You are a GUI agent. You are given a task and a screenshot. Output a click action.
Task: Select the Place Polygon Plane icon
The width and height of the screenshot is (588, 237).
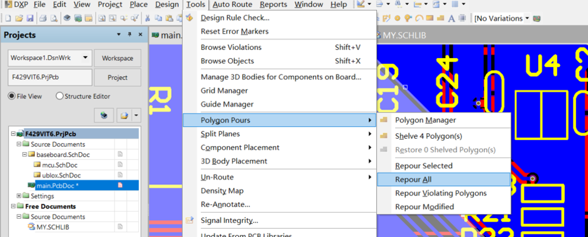point(441,18)
